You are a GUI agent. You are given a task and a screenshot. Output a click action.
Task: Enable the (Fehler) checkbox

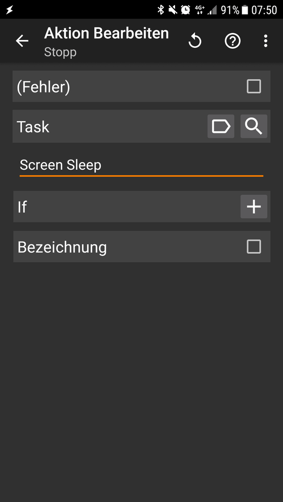tap(254, 86)
